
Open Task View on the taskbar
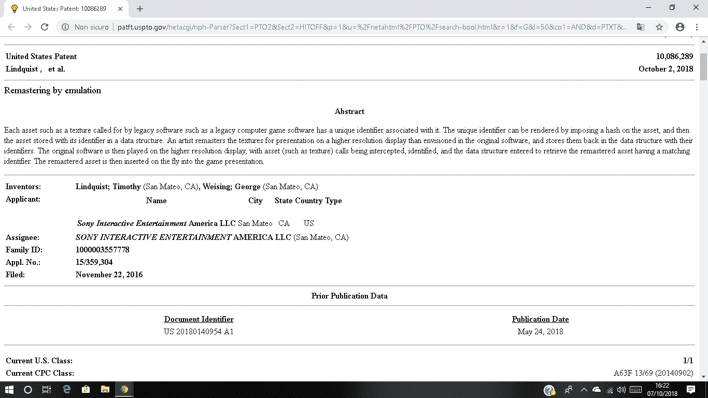[x=47, y=390]
